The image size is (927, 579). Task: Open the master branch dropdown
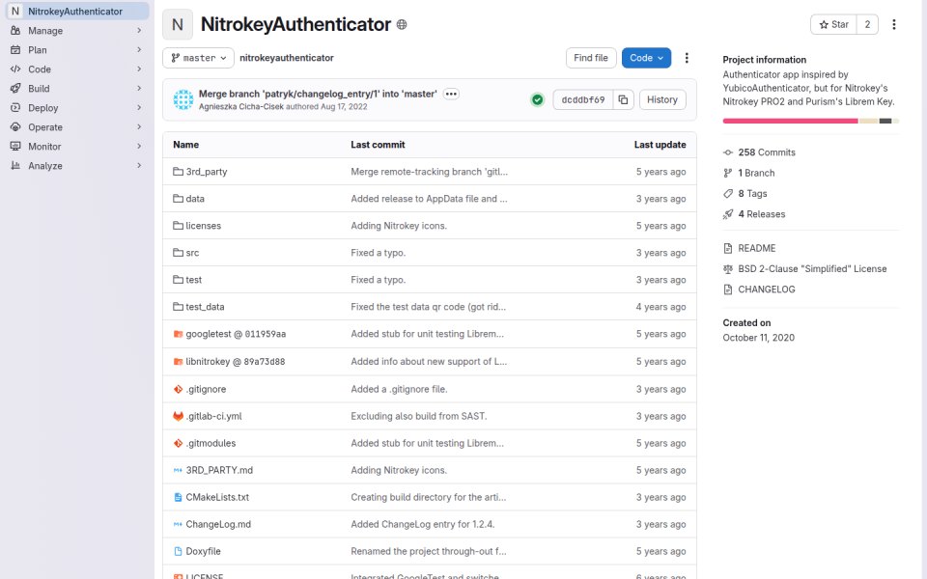click(198, 58)
